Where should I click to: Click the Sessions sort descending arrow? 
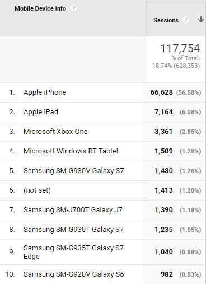201,20
